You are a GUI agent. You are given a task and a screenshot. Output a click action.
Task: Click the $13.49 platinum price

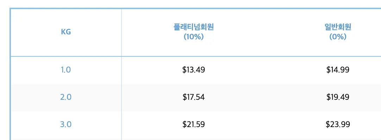pos(193,70)
